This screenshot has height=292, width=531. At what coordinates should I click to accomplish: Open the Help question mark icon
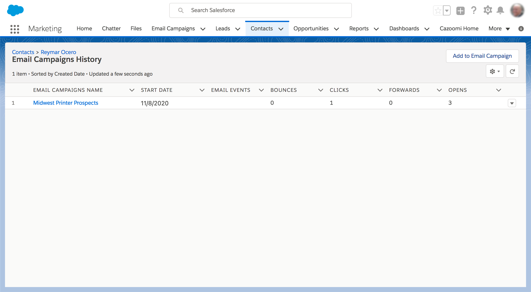point(474,10)
